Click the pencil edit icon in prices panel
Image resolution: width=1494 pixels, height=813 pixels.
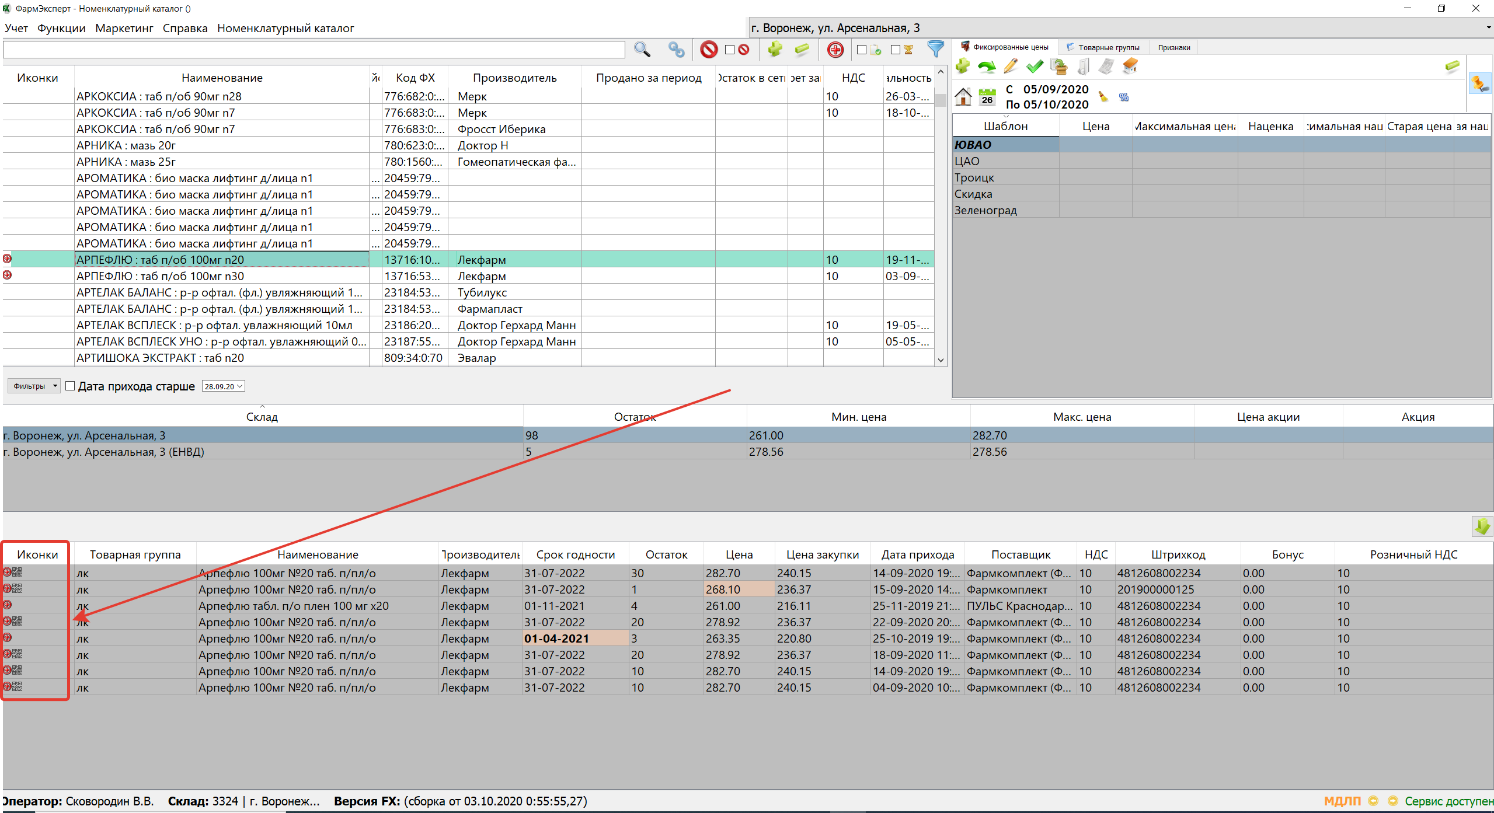[1011, 67]
